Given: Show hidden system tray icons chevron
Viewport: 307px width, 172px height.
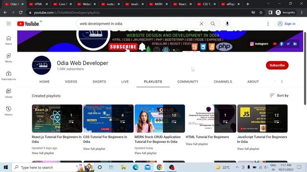Looking at the screenshot, I should click(237, 167).
